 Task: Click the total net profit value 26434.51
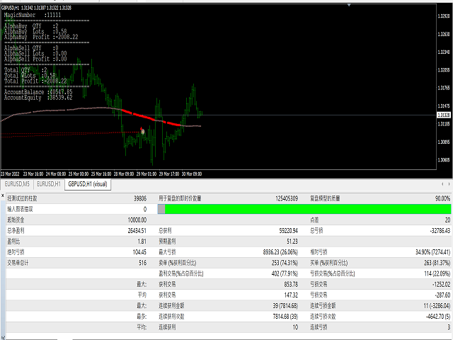pyautogui.click(x=137, y=231)
